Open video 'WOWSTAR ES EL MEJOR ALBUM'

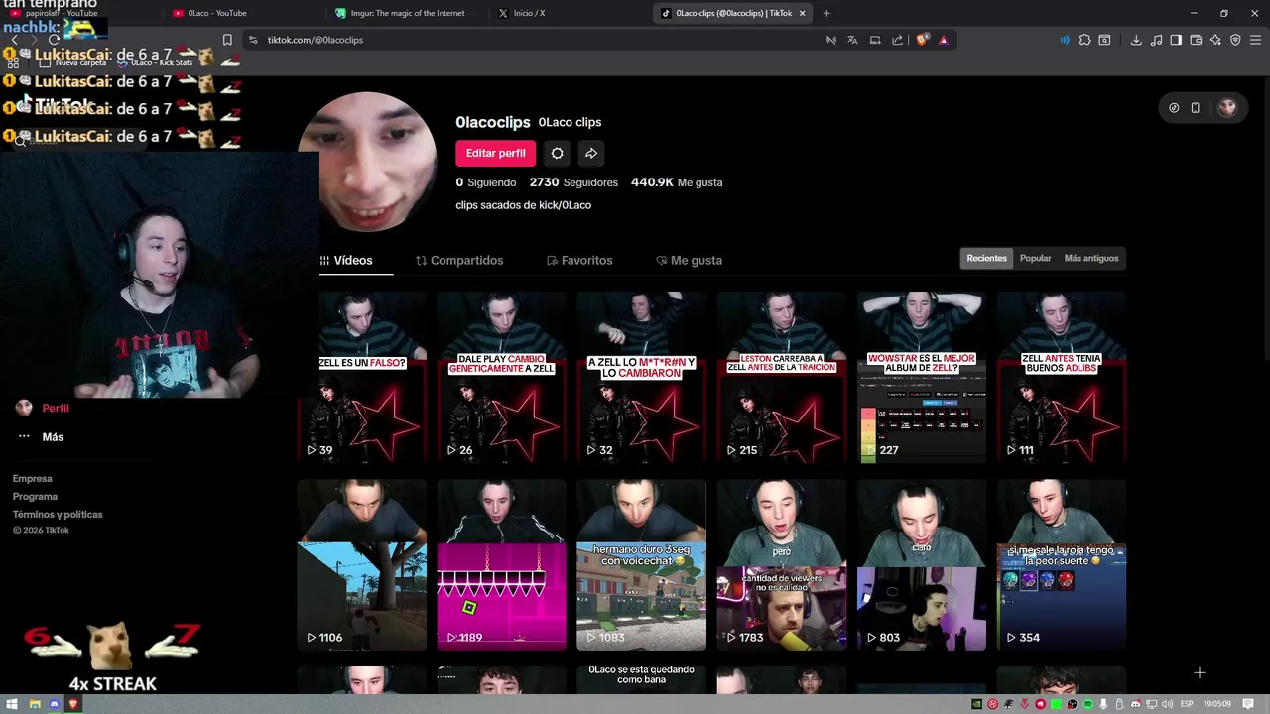coord(922,377)
